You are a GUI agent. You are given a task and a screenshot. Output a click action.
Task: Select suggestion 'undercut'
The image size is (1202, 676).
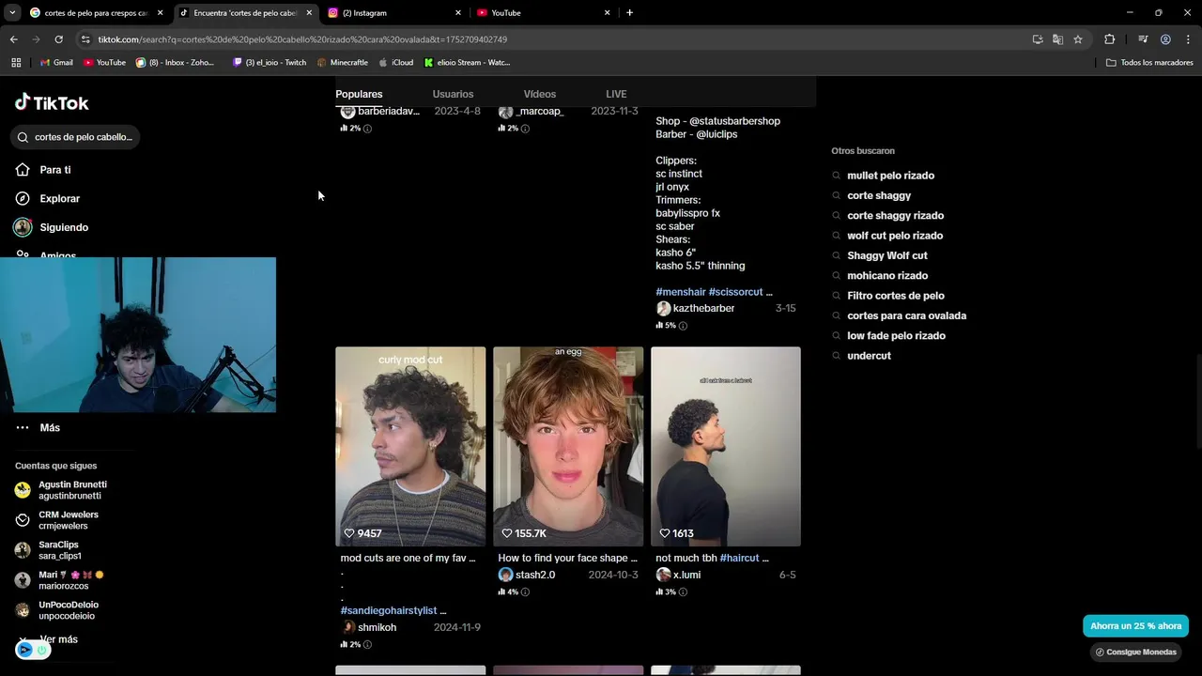point(869,356)
